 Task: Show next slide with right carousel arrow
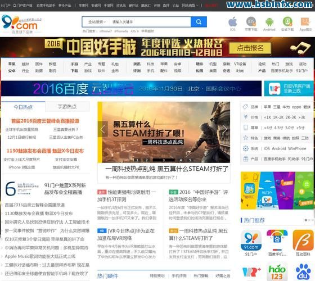(225, 129)
